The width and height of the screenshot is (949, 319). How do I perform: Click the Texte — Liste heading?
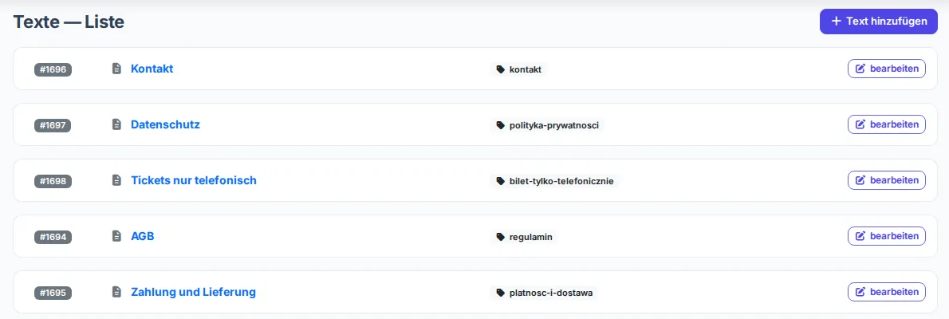point(69,22)
